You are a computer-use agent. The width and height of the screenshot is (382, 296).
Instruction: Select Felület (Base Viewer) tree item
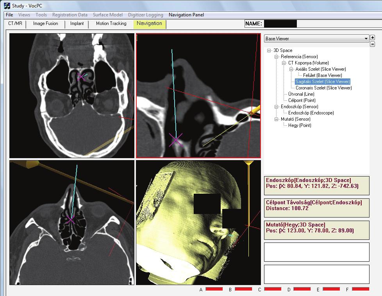tap(323, 75)
